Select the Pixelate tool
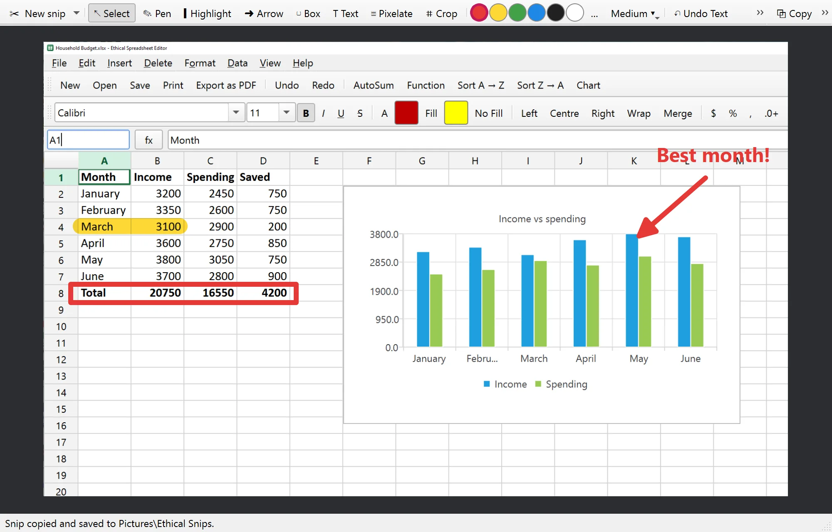832x532 pixels. [391, 13]
